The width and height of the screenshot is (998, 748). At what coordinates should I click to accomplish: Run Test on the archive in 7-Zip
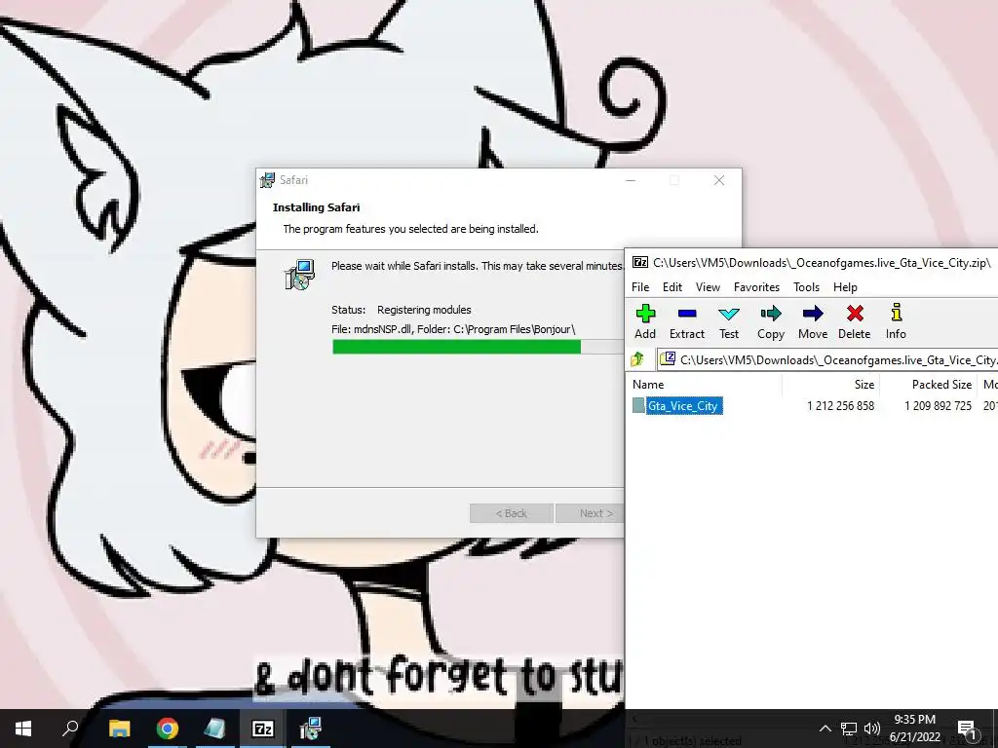point(729,321)
